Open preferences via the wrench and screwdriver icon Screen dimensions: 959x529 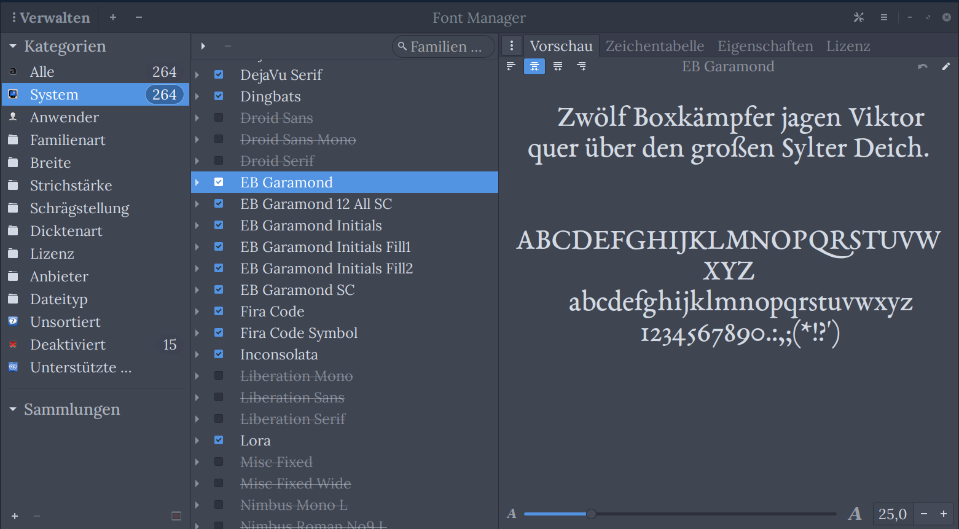[859, 17]
